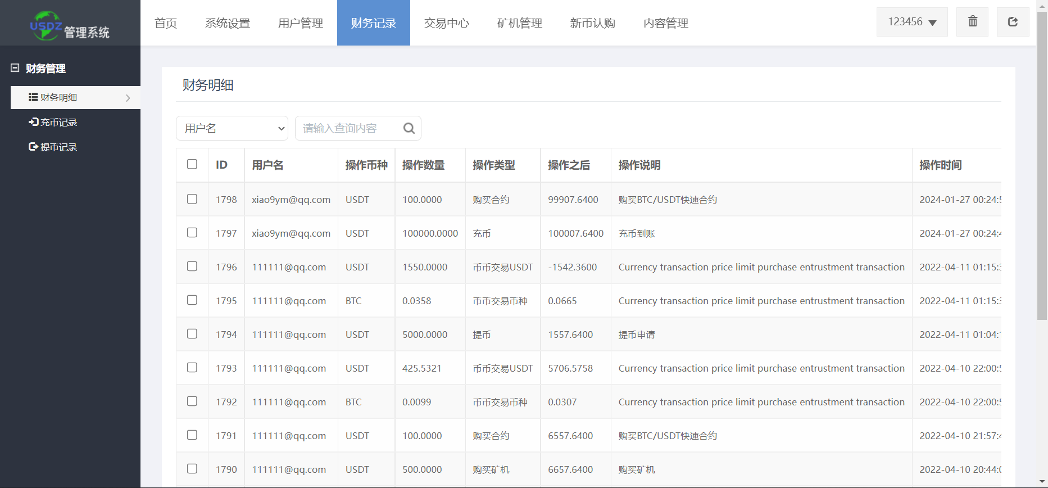Image resolution: width=1048 pixels, height=488 pixels.
Task: Click the login arrow icon beside 充币记录
Action: click(33, 122)
